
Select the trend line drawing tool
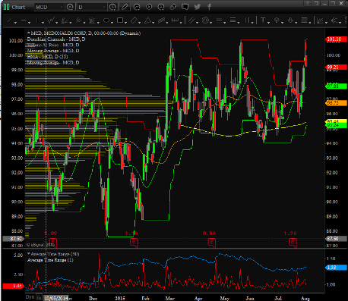pyautogui.click(x=10, y=20)
